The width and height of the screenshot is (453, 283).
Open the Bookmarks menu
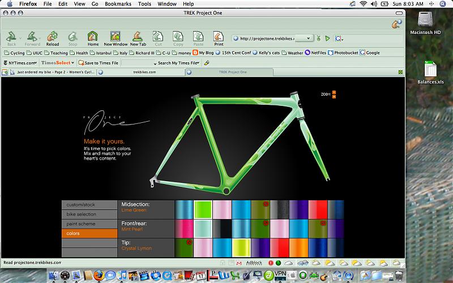(x=118, y=3)
